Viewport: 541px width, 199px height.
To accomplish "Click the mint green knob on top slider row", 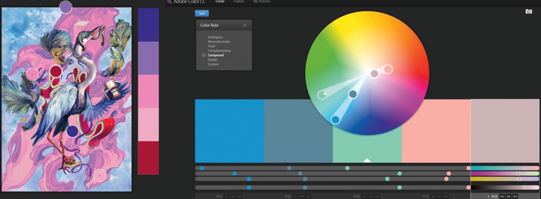I will (x=347, y=168).
